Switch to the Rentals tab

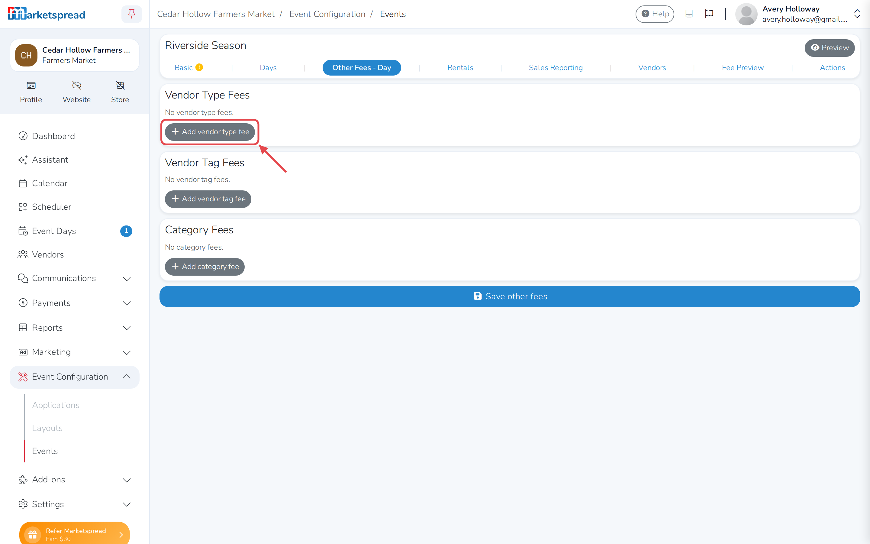[x=460, y=67]
